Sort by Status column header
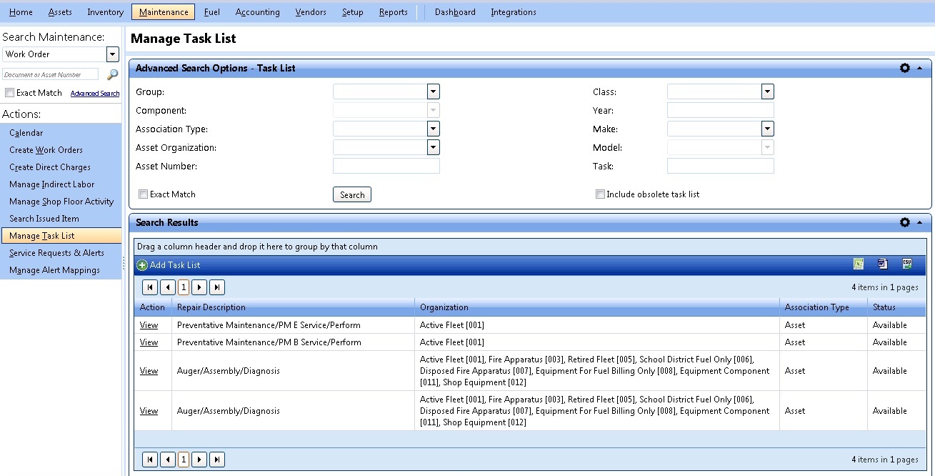 [884, 307]
